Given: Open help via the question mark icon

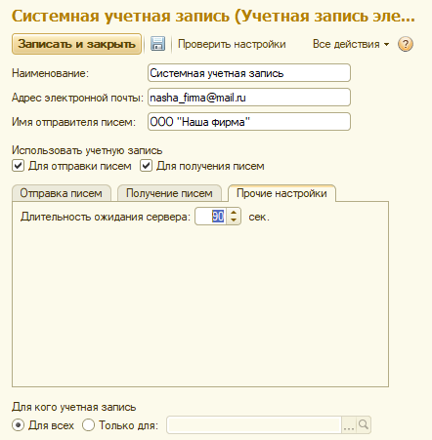Looking at the screenshot, I should (x=406, y=44).
